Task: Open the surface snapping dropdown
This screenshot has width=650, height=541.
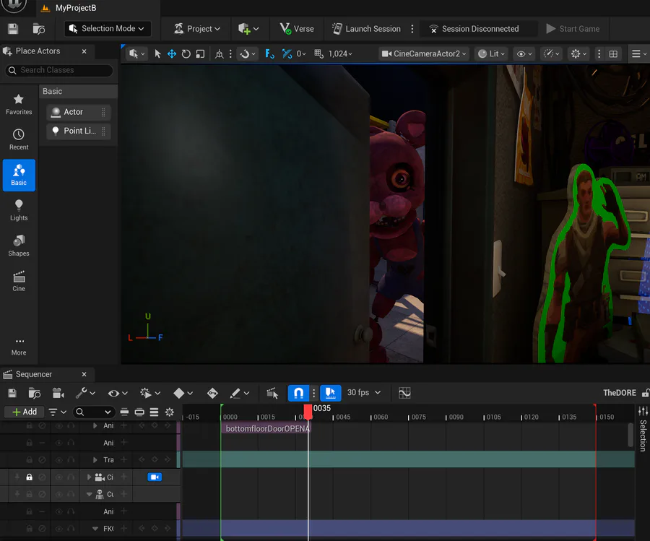Action: tap(248, 53)
